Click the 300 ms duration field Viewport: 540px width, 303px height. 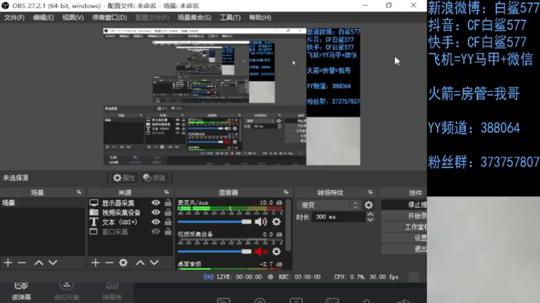[339, 217]
